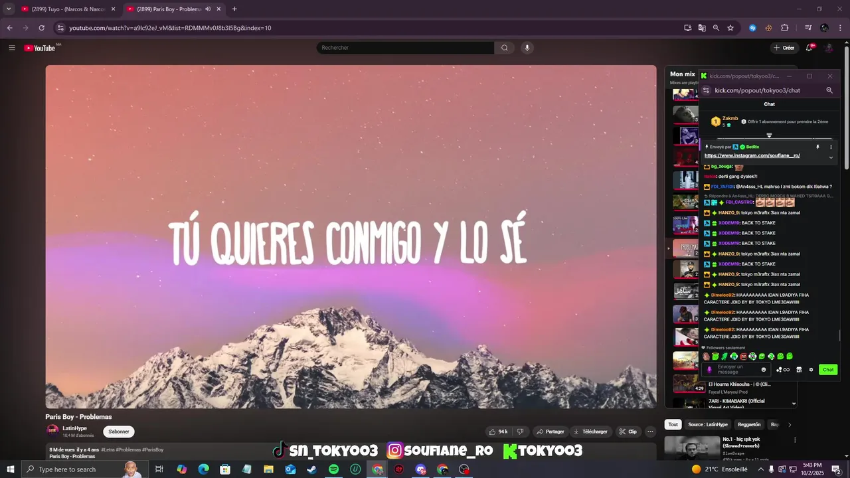850x478 pixels.
Task: Go back in Chrome history
Action: (9, 28)
